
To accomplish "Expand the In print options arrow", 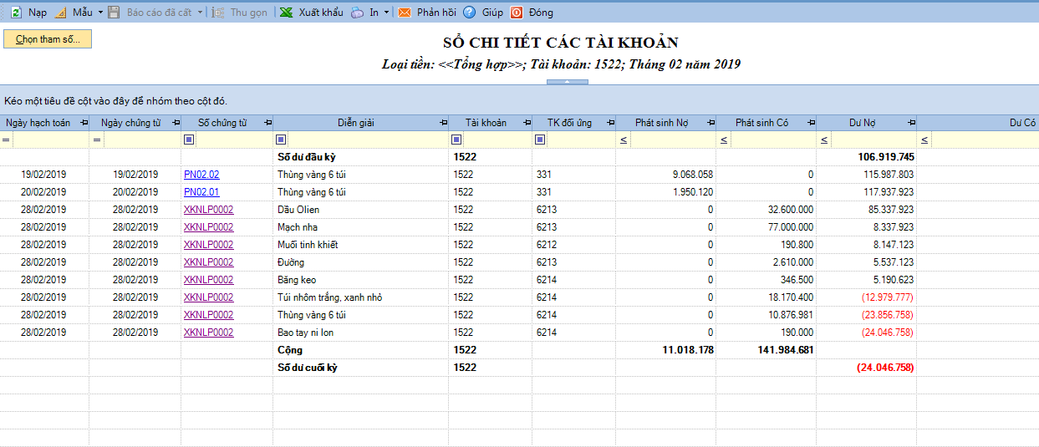I will [386, 13].
